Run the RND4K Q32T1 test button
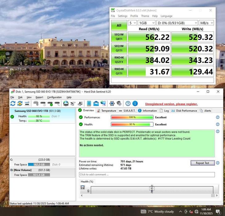The height and width of the screenshot is (216, 225). click(119, 60)
